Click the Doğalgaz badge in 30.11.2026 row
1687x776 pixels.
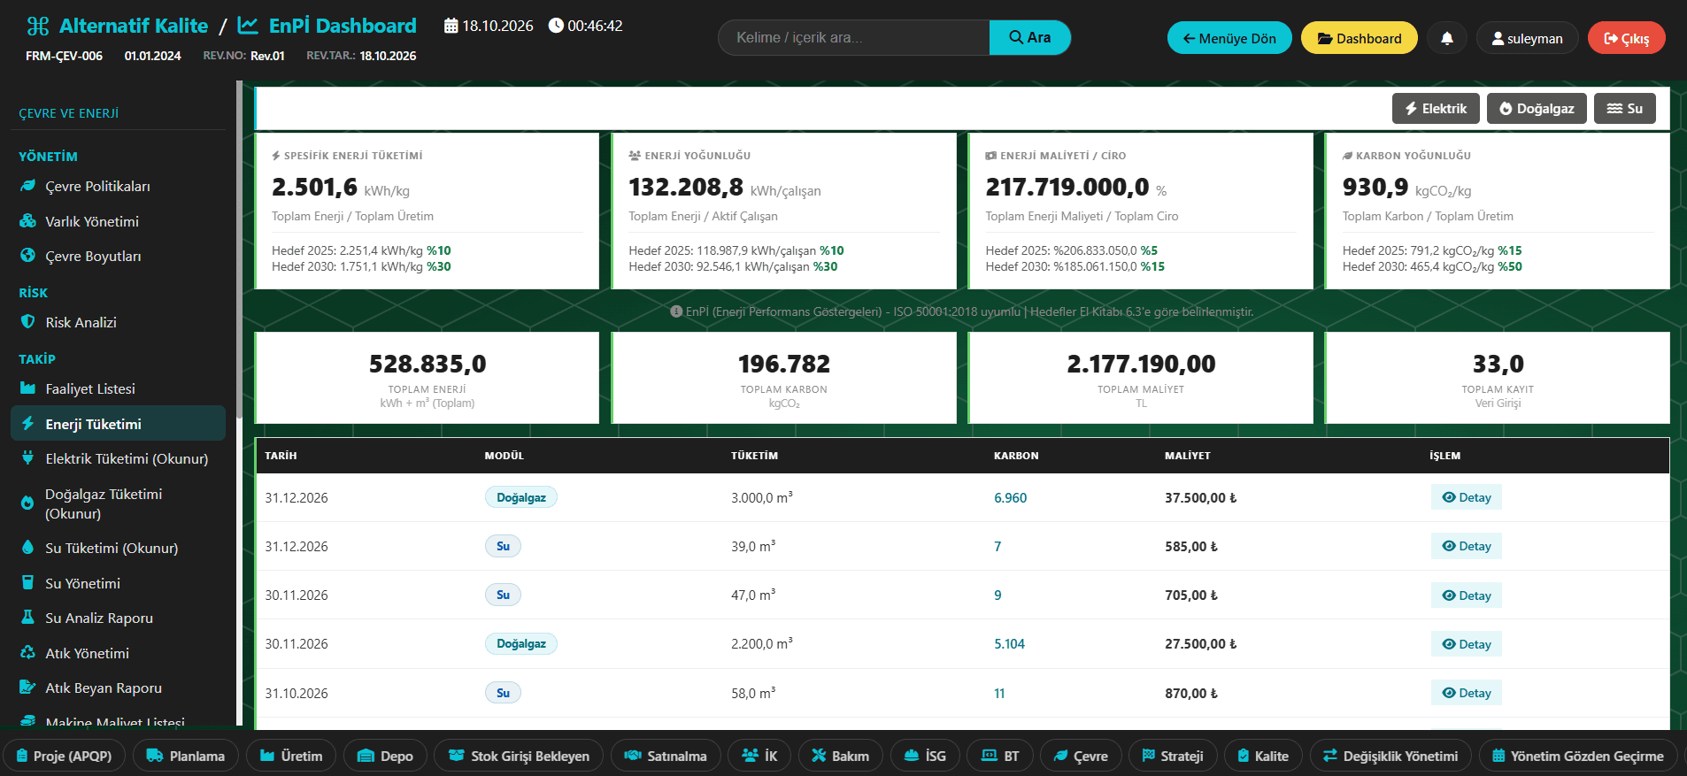[521, 644]
